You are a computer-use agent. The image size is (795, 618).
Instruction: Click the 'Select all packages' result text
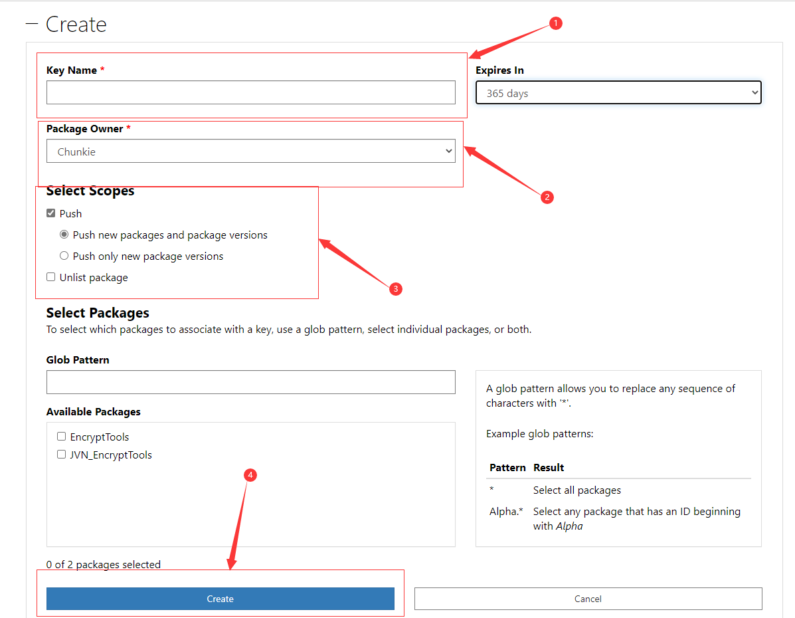click(577, 490)
